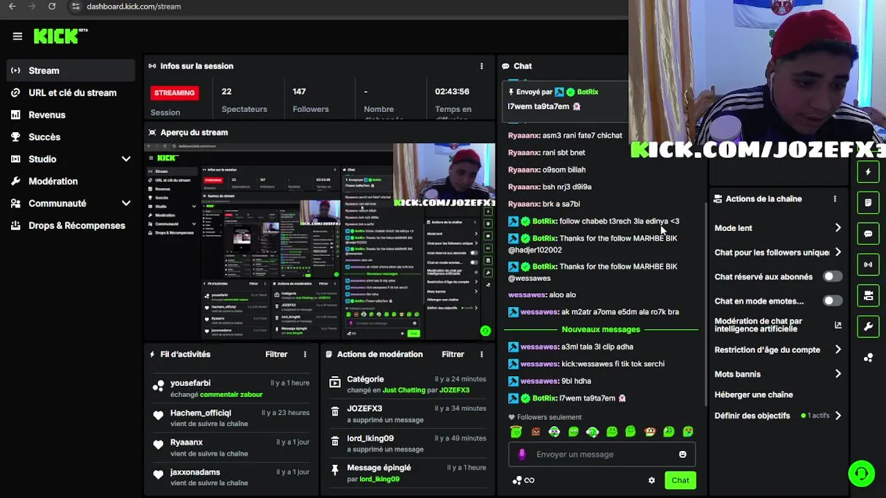This screenshot has height=498, width=886.
Task: Insert the last emote in the quick emote row
Action: click(688, 432)
